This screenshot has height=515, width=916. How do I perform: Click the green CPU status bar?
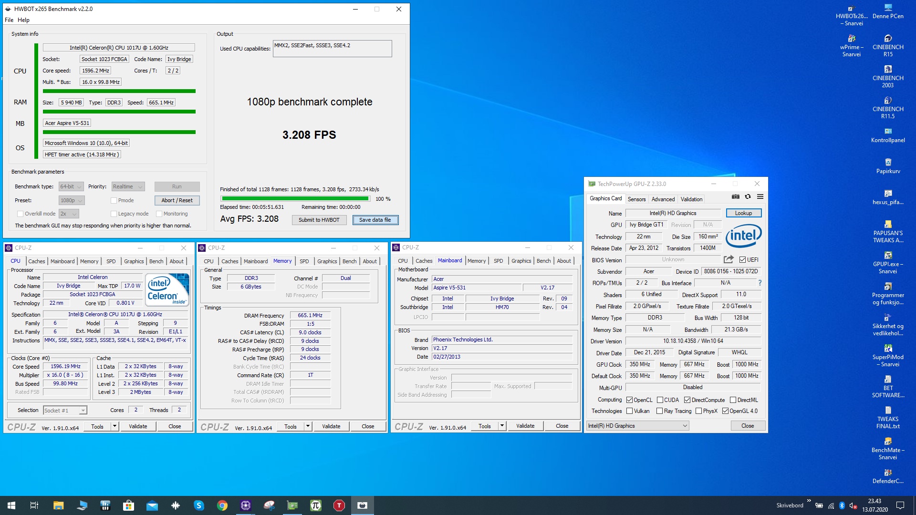pos(119,91)
